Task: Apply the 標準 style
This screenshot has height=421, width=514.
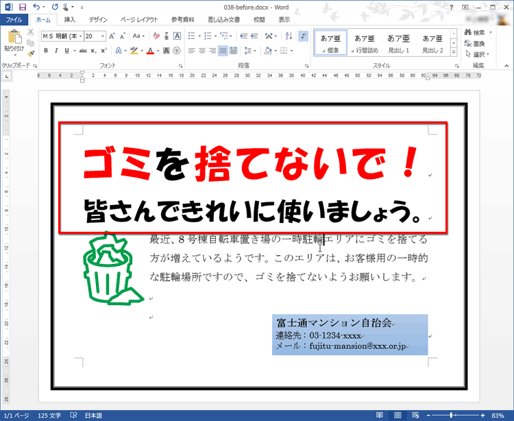Action: click(330, 43)
